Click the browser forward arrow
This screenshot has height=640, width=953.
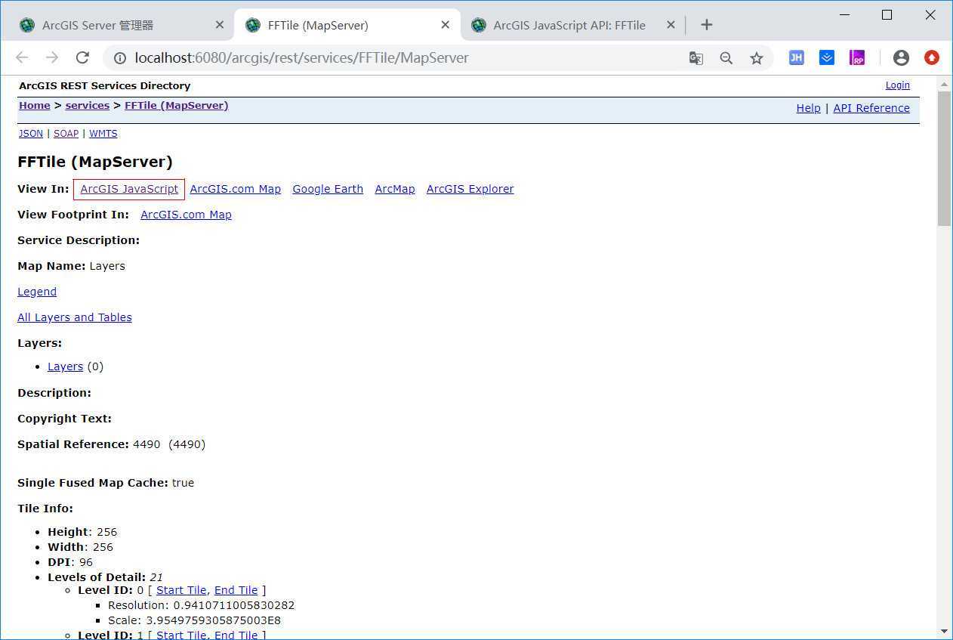(x=52, y=57)
